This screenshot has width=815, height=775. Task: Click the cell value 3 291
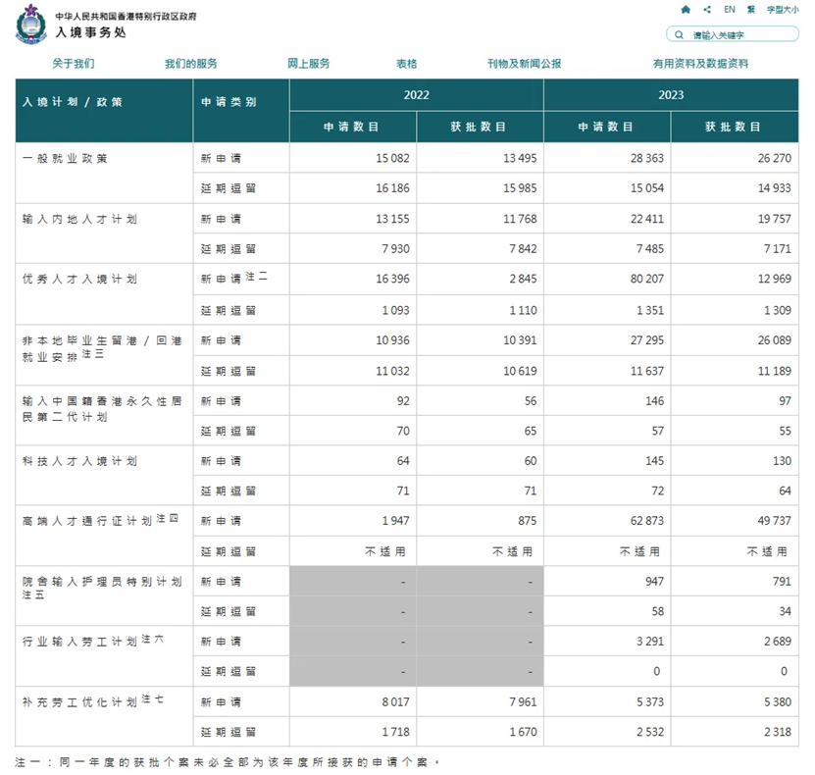[x=650, y=642]
